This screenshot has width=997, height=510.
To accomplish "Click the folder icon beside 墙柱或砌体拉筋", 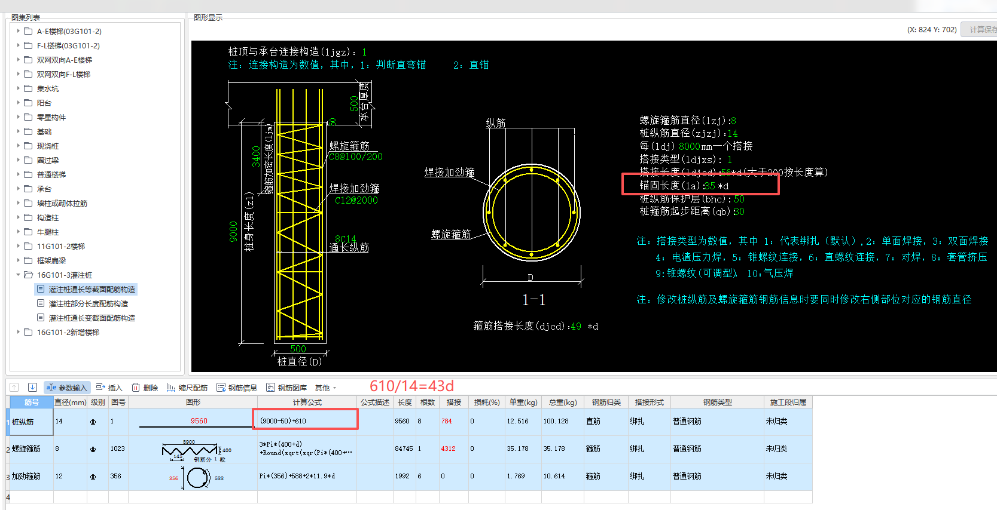I will click(x=28, y=203).
